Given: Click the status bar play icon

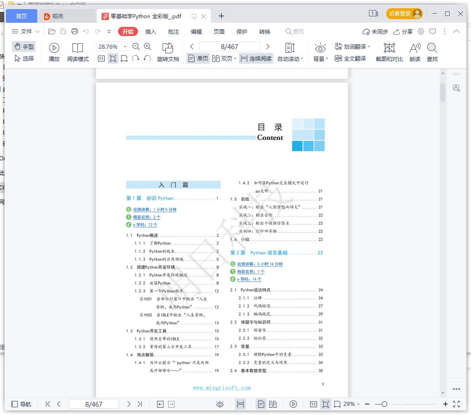Looking at the screenshot, I should (x=293, y=404).
